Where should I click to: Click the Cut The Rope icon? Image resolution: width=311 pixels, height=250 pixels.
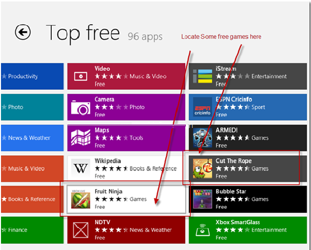coord(202,169)
